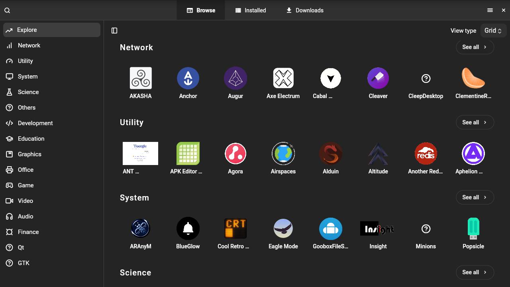
Task: Open the Cleaver app icon
Action: tap(378, 78)
